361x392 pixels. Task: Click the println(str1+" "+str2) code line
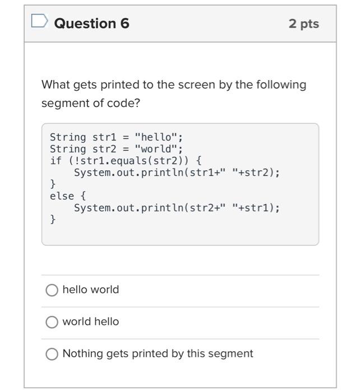pyautogui.click(x=177, y=172)
